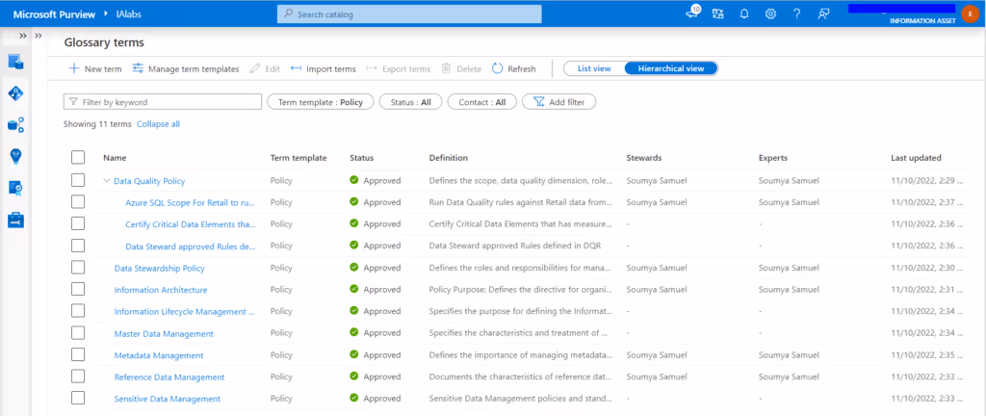Open the Insights lightbulb sidebar icon
This screenshot has width=986, height=416.
15,156
